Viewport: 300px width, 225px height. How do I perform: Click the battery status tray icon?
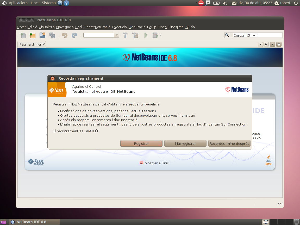pos(216,3)
